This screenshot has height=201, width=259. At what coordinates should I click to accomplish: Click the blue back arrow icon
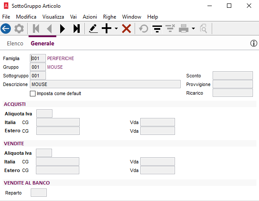click(x=6, y=29)
